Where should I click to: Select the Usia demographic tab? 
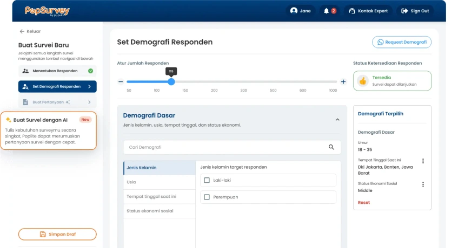(159, 182)
